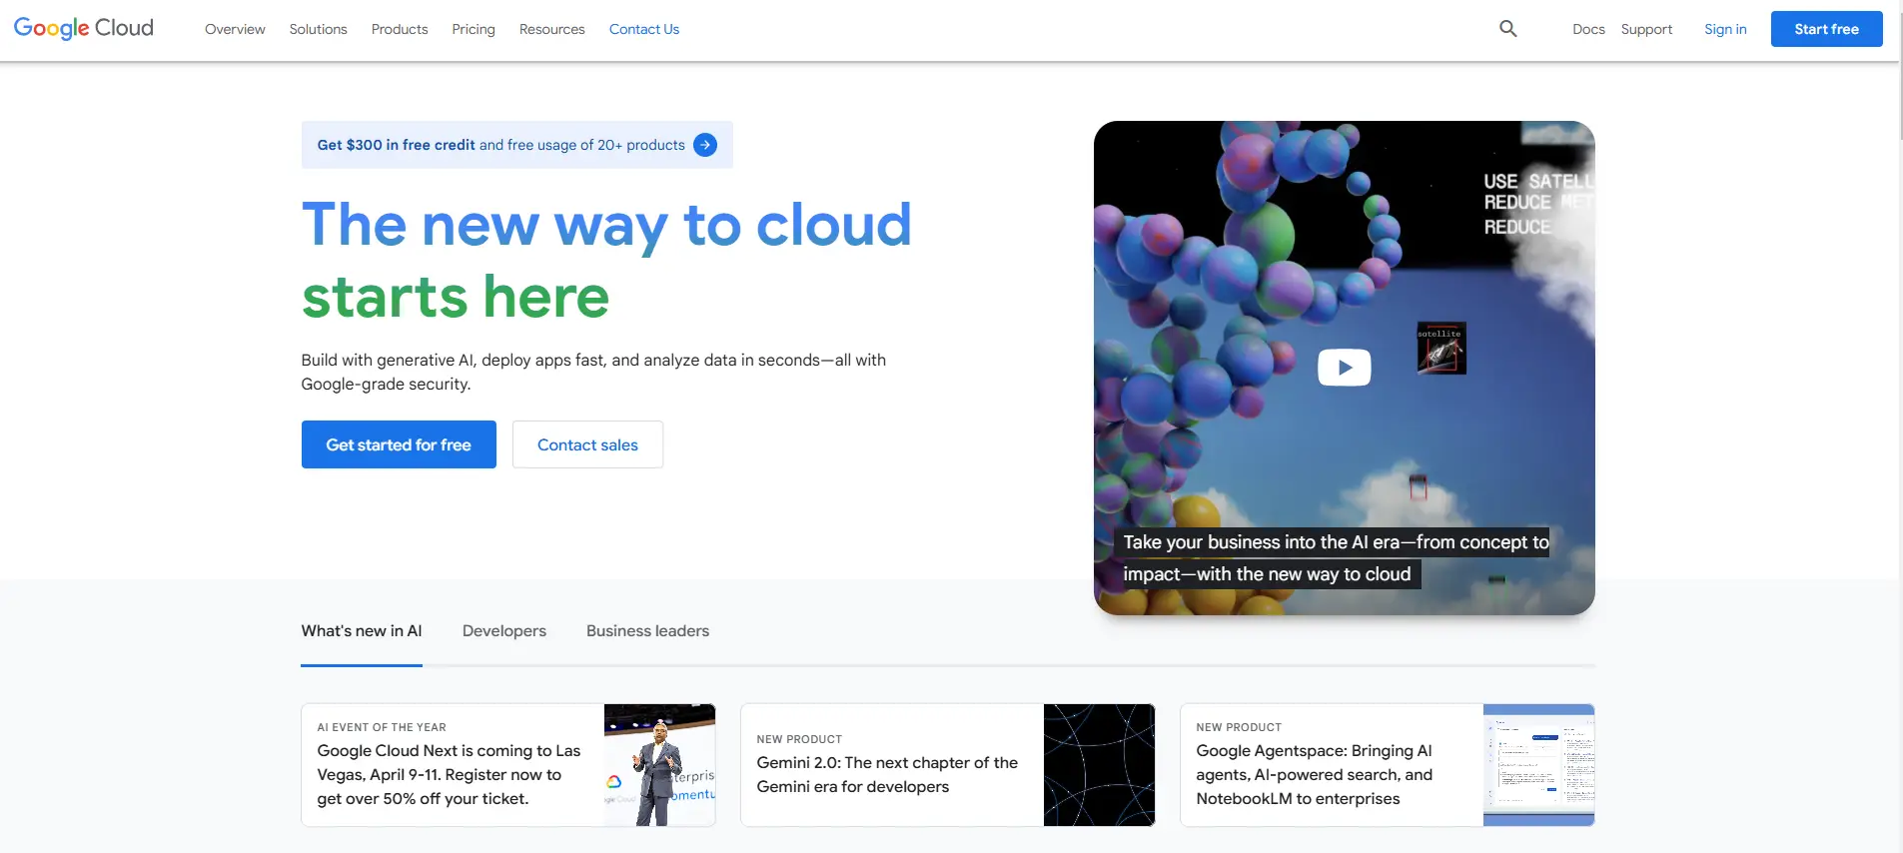Open the Overview menu item
The image size is (1903, 853).
tap(235, 29)
